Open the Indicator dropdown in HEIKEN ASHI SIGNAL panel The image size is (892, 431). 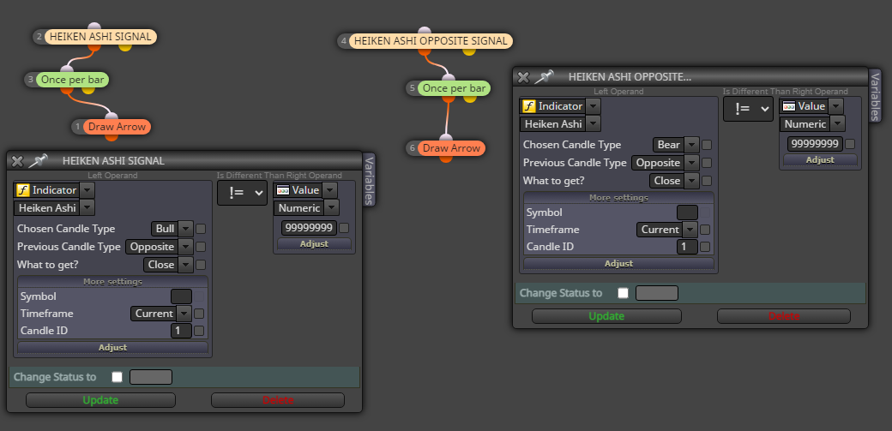coord(87,190)
